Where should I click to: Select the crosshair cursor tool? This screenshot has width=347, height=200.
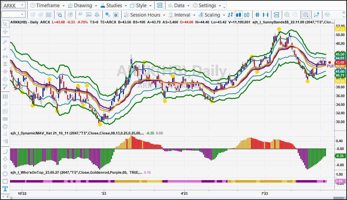[x=5, y=32]
